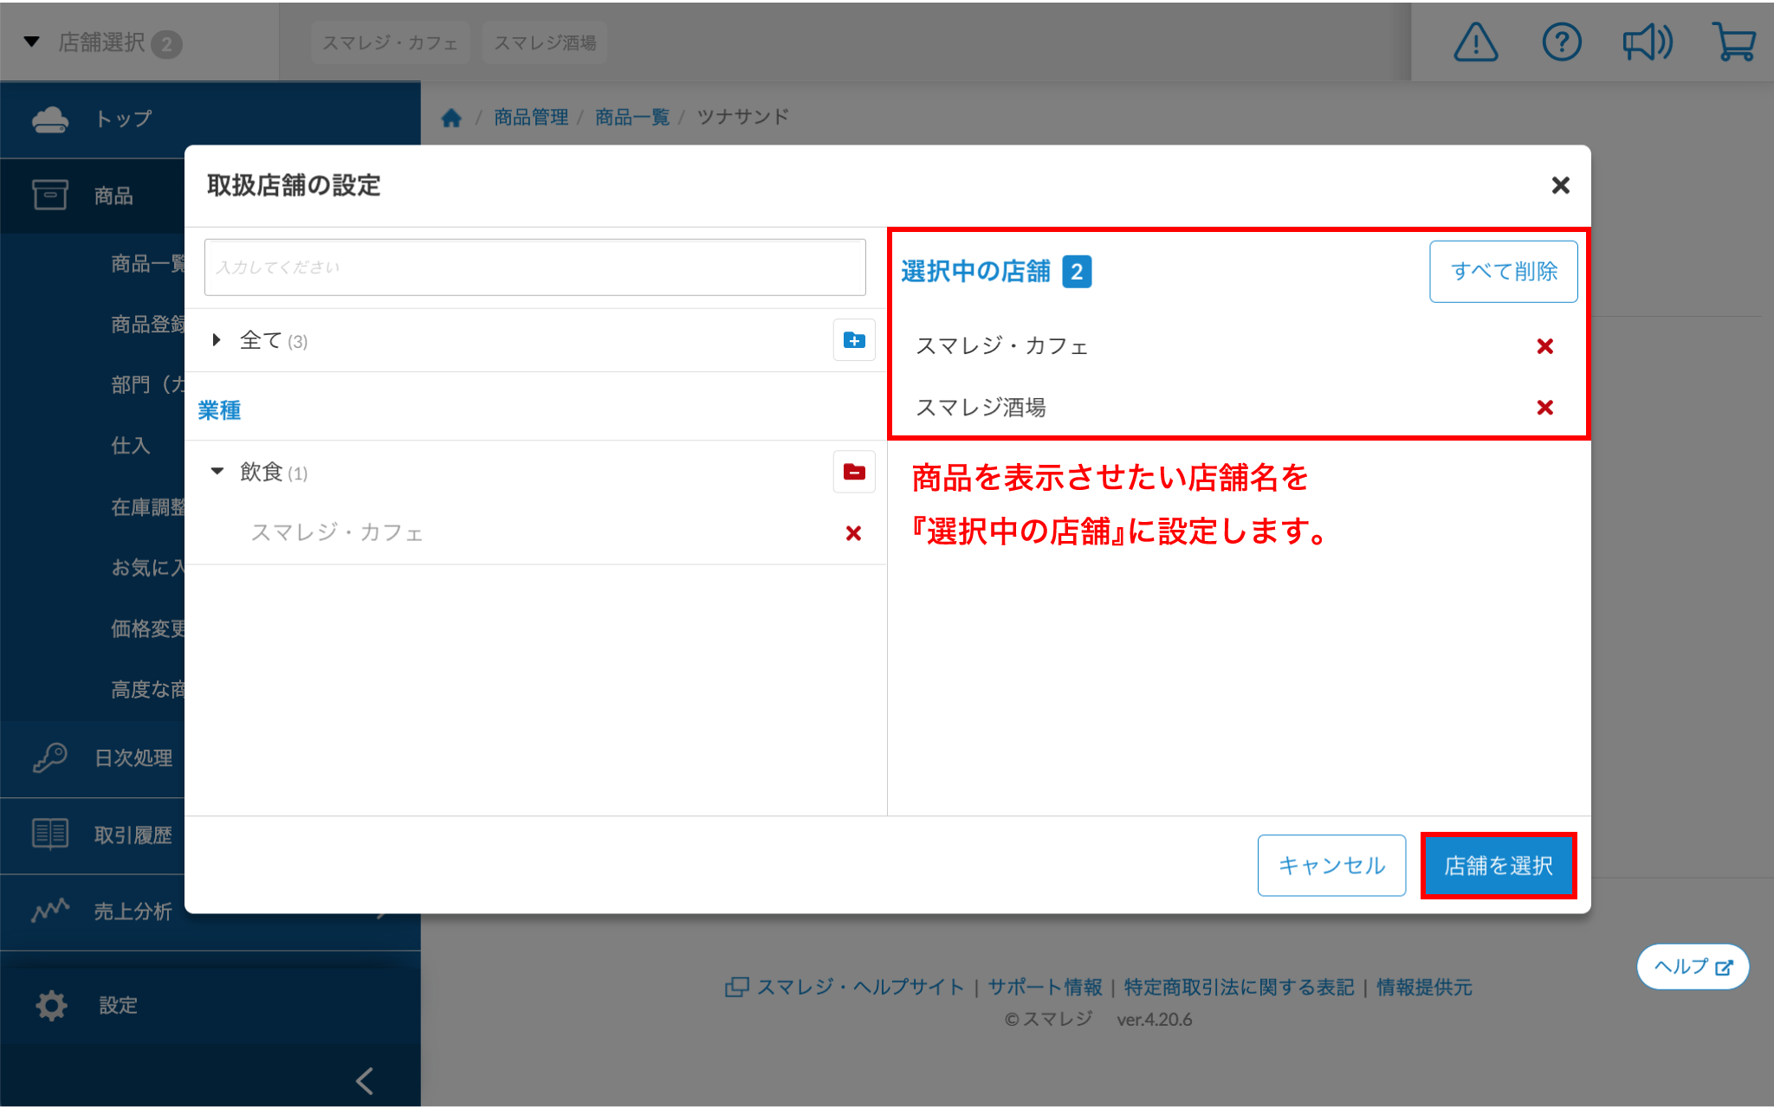Open the warning alerts triangle icon
Viewport: 1774px width, 1108px height.
point(1475,42)
